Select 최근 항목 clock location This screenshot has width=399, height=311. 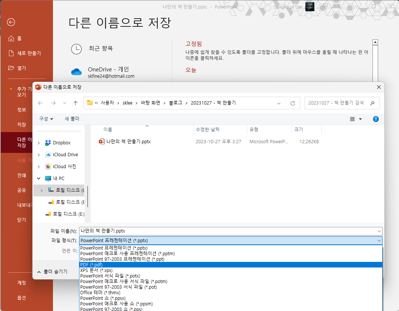pyautogui.click(x=92, y=49)
